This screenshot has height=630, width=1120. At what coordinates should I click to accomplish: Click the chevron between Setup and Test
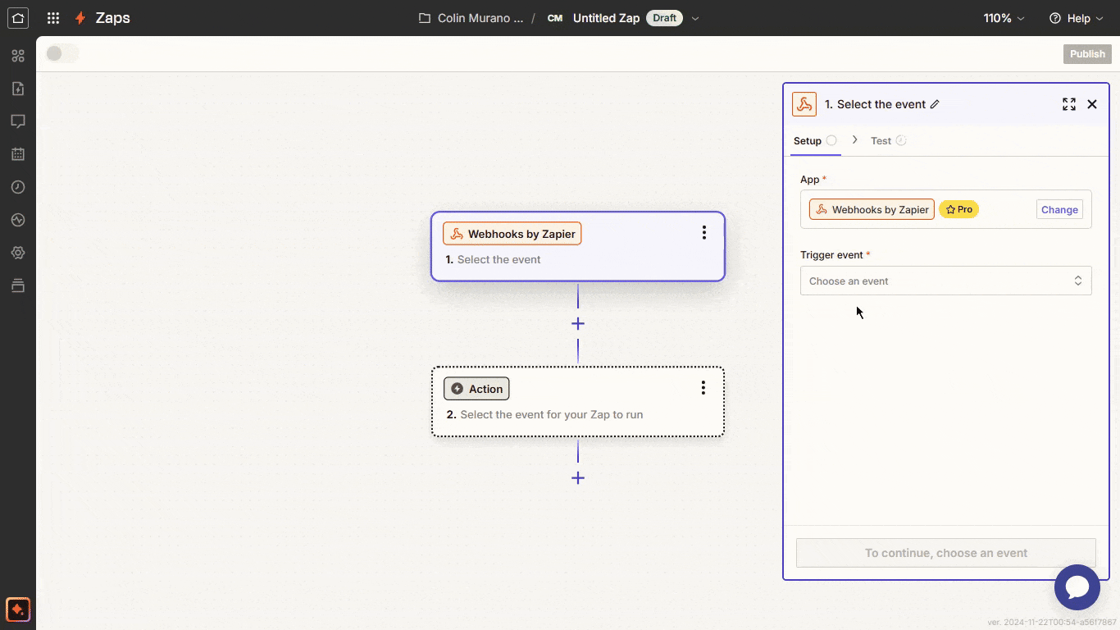click(x=854, y=140)
